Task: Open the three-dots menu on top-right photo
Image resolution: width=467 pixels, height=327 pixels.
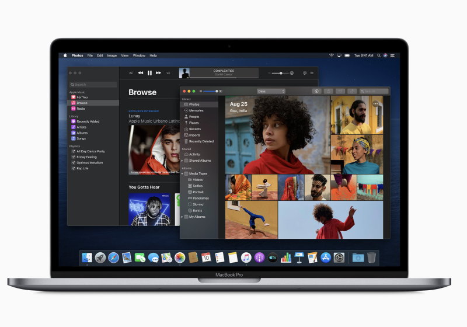Action: click(375, 103)
